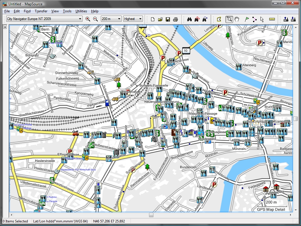
Task: Click the "0 Items Selected" status text
Action: point(15,221)
